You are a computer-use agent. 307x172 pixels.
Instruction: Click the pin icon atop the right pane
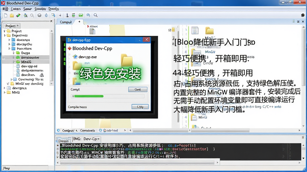(x=298, y=21)
